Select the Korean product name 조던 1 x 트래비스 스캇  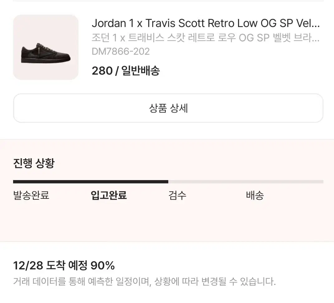[206, 38]
